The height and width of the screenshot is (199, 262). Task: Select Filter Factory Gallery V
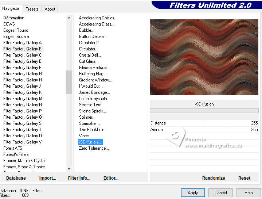pyautogui.click(x=22, y=142)
